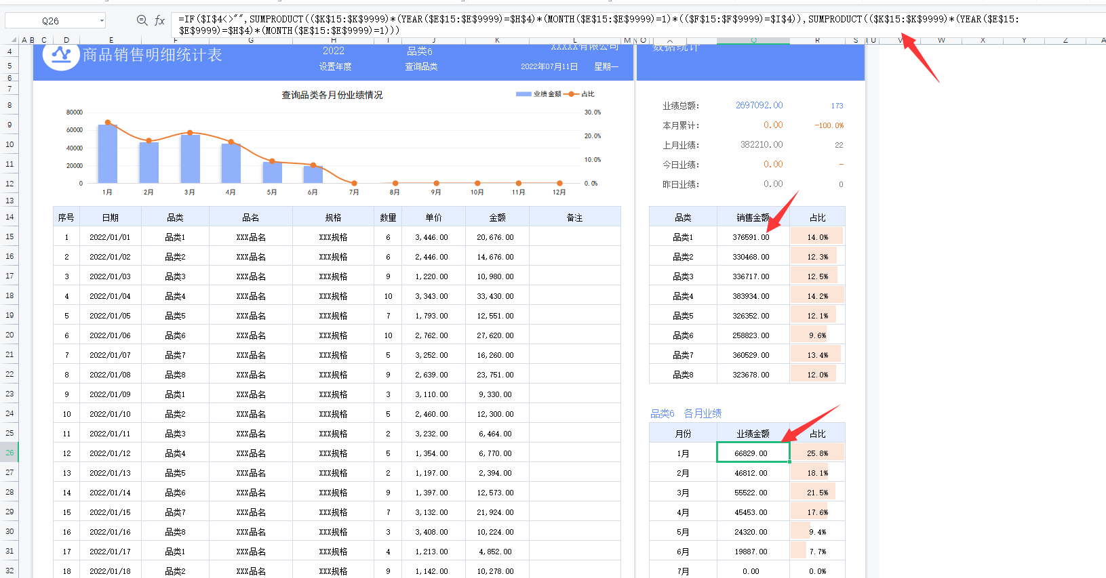Select the orange 占比 legend marker
The width and height of the screenshot is (1106, 578).
pyautogui.click(x=572, y=94)
